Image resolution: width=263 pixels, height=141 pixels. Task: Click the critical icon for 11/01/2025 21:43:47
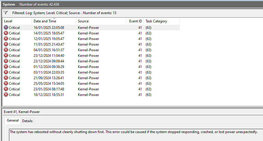point(6,44)
